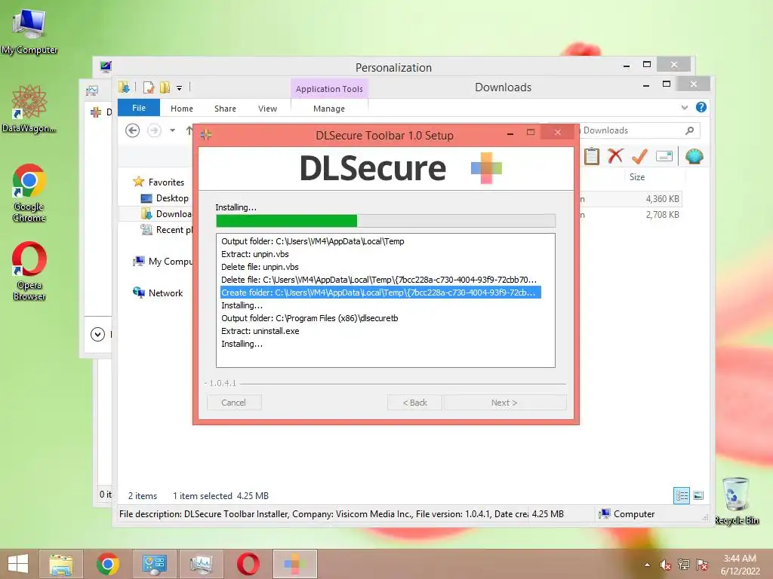The image size is (773, 579).
Task: Click the Up one level arrow
Action: point(189,130)
